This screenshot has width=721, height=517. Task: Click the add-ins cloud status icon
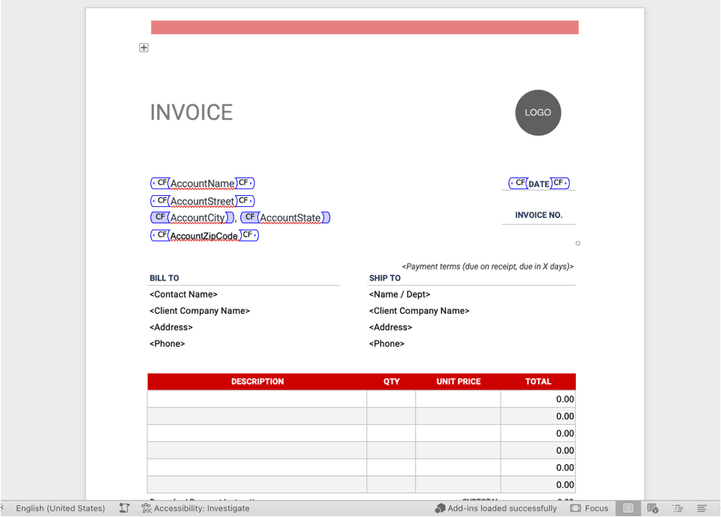pos(439,508)
